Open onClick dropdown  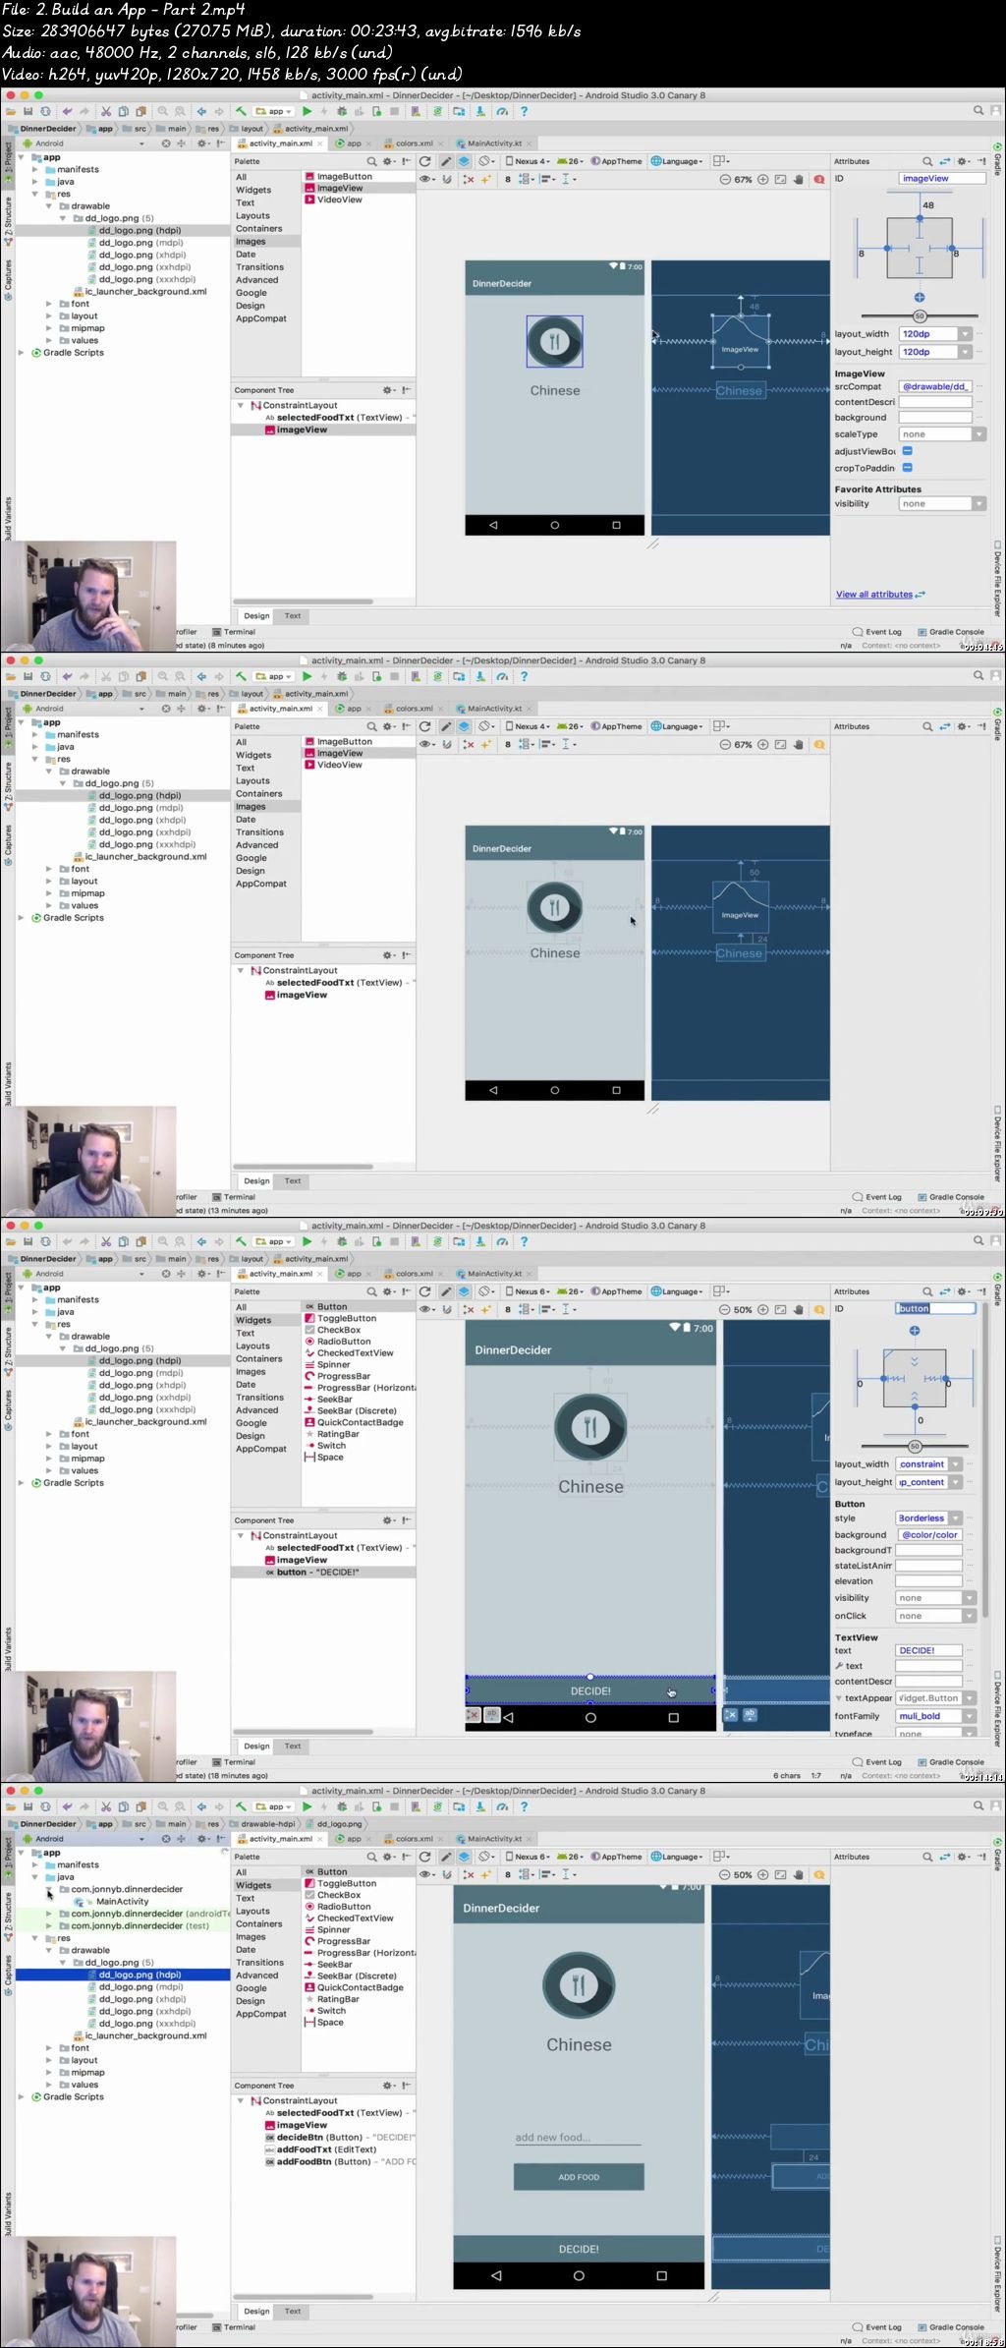coord(969,1616)
